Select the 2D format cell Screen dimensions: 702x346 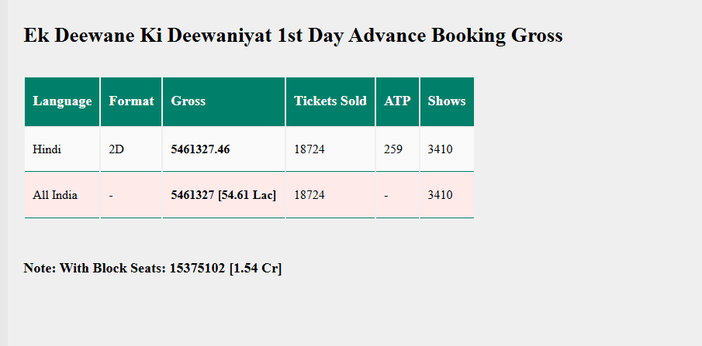[116, 149]
